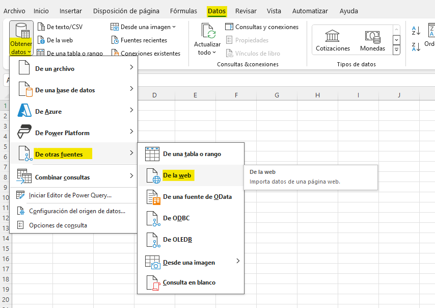Open Opciones de consulta

click(x=73, y=225)
